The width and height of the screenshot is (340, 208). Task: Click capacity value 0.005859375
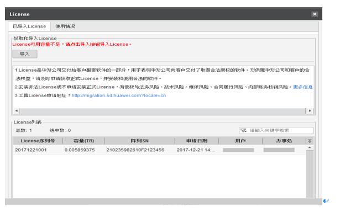point(80,150)
